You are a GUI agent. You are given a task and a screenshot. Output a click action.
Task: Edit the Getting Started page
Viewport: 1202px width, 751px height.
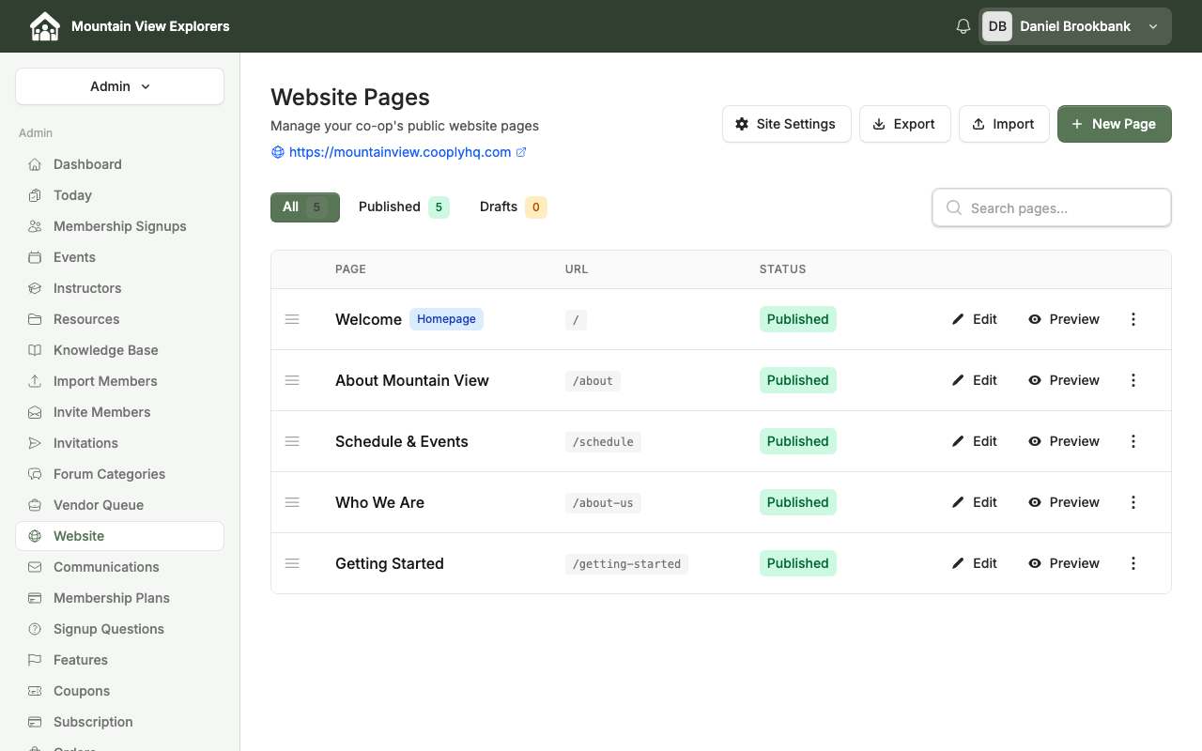tap(975, 563)
